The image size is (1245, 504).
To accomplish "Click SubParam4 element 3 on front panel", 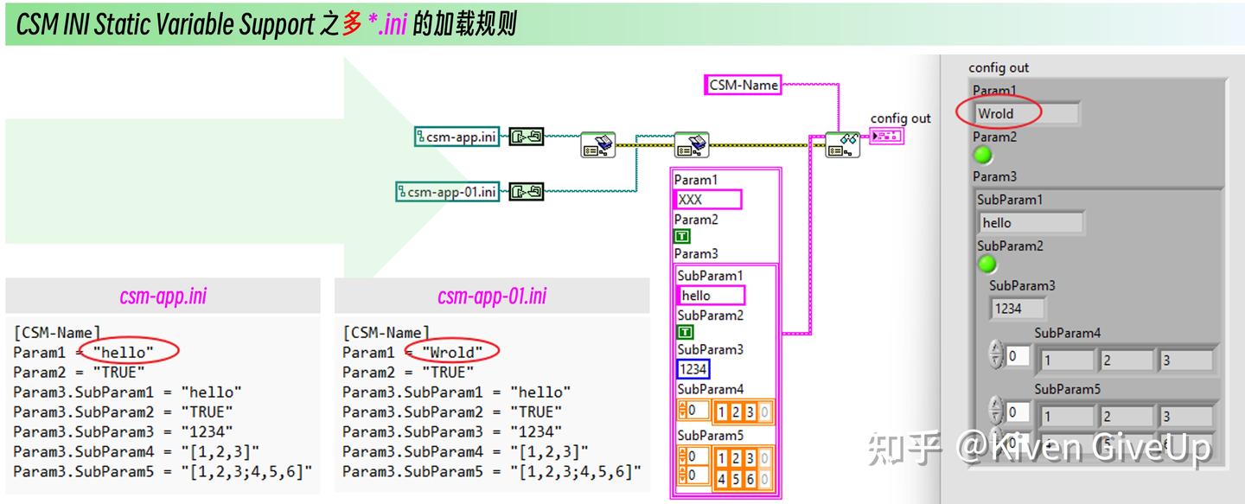I will (1186, 360).
